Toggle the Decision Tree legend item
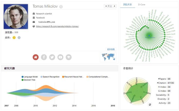 tap(28, 80)
